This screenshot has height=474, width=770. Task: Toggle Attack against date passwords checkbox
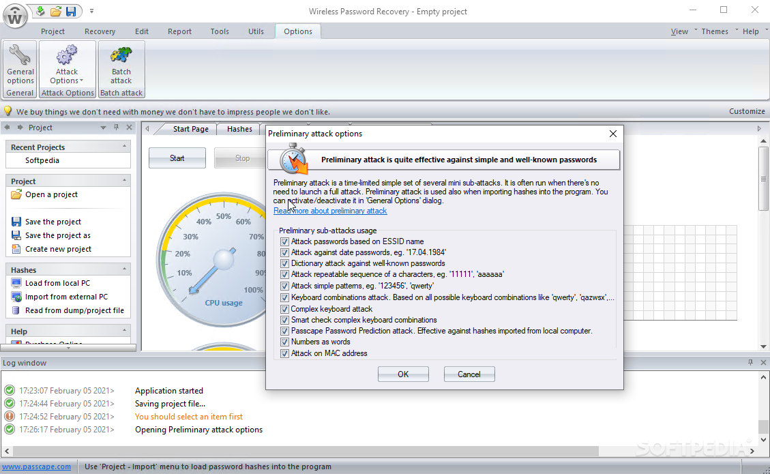pos(284,252)
